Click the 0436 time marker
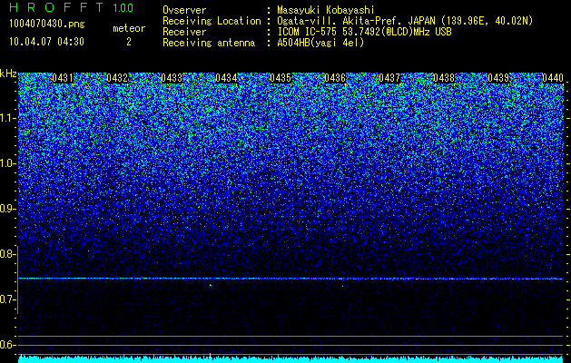The height and width of the screenshot is (363, 571). (x=335, y=78)
